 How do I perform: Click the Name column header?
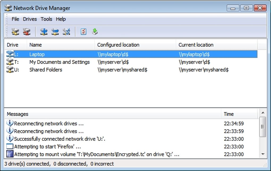(36, 45)
